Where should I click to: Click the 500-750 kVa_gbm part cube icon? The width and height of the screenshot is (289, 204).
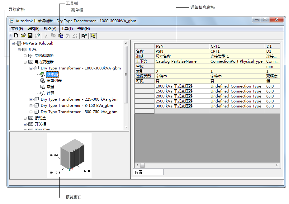37,112
